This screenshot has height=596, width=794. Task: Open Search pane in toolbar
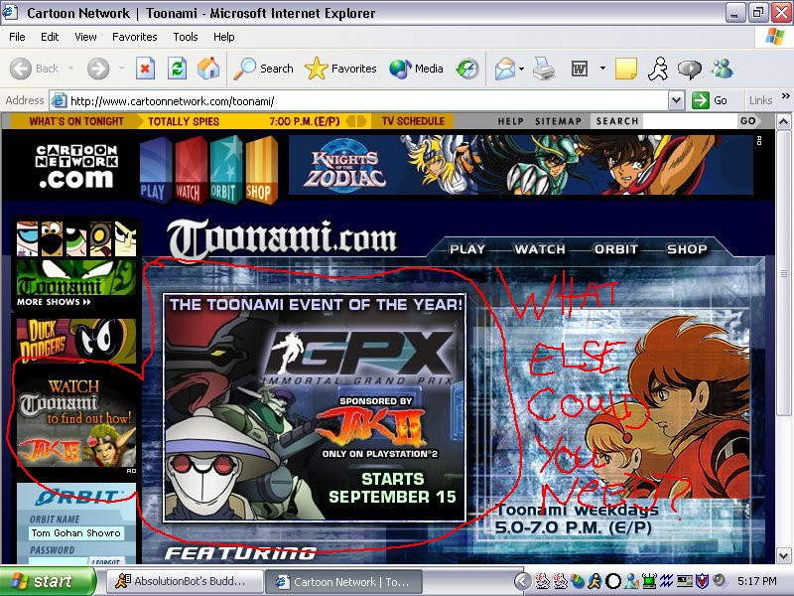(263, 69)
